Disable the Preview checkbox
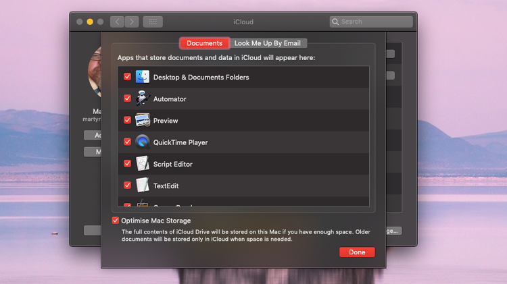Viewport: 507px width, 284px height. pyautogui.click(x=127, y=120)
